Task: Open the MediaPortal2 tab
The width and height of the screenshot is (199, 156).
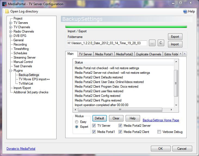Action: pyautogui.click(x=125, y=54)
